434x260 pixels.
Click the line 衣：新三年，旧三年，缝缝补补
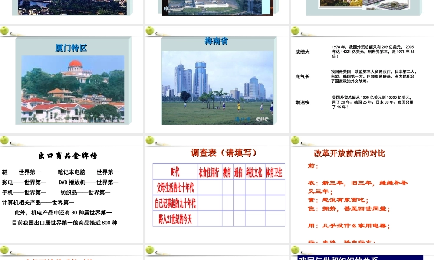pyautogui.click(x=358, y=183)
